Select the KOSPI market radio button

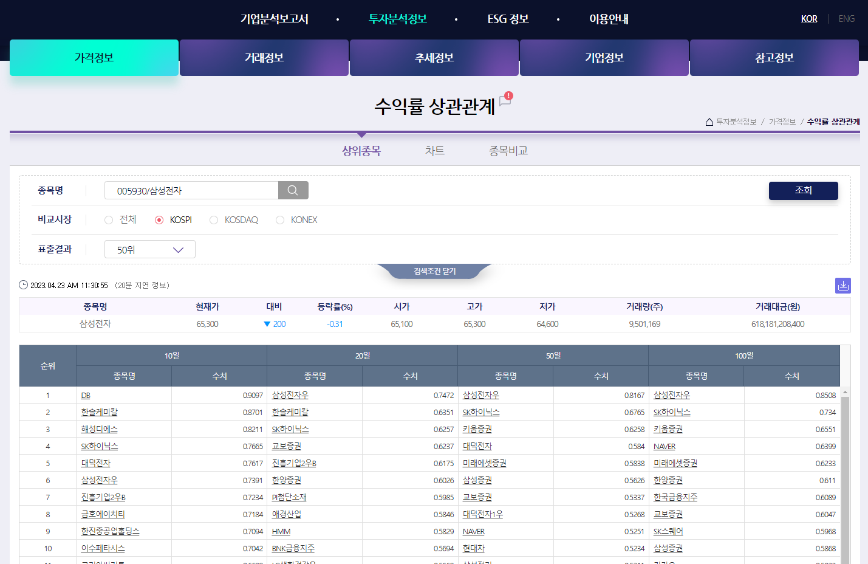pos(159,220)
